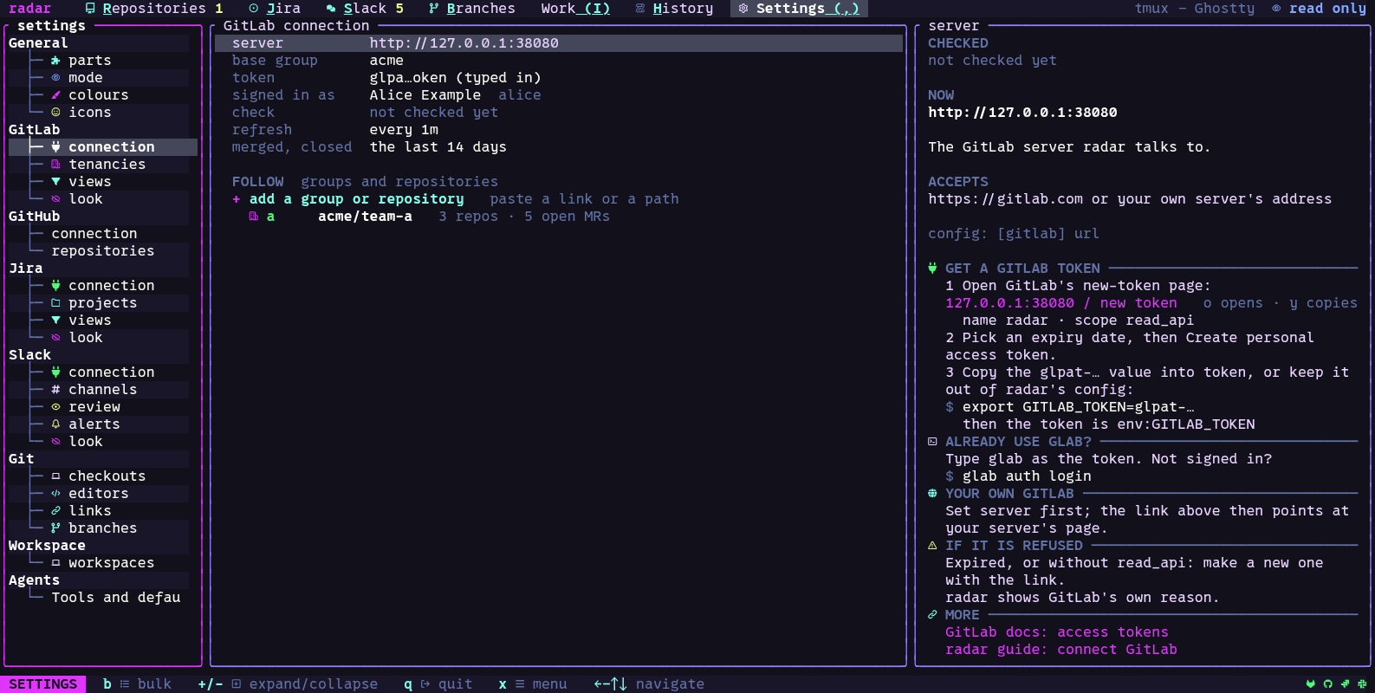Select the token field row

pos(559,78)
